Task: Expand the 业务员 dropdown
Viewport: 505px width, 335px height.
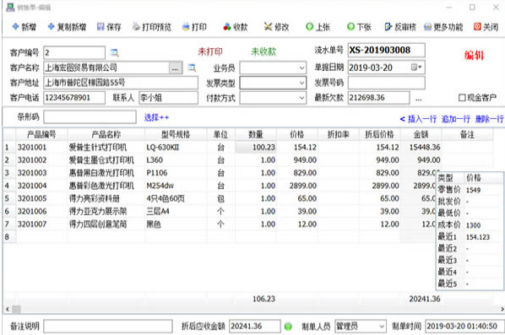Action: click(301, 68)
